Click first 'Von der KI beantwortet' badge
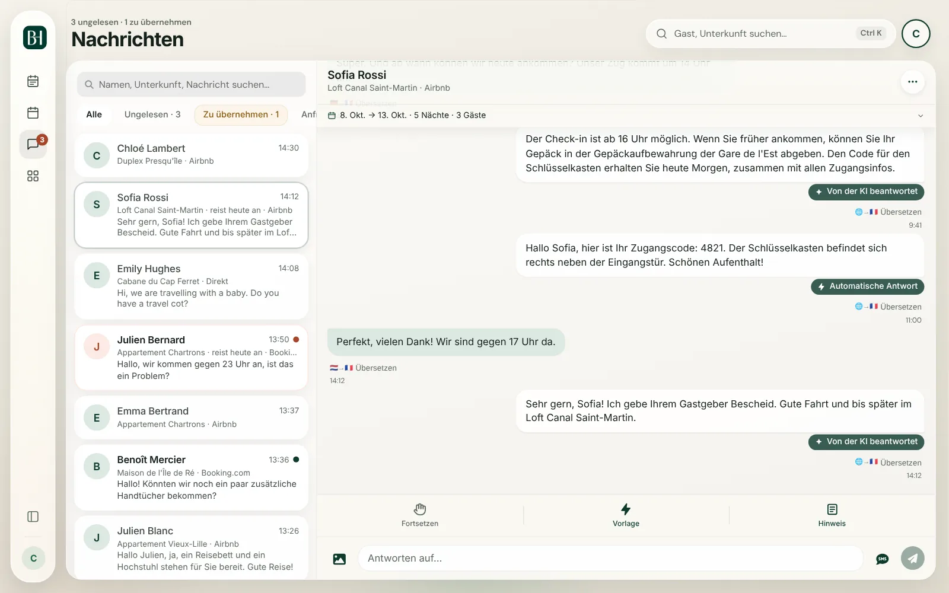 866,192
